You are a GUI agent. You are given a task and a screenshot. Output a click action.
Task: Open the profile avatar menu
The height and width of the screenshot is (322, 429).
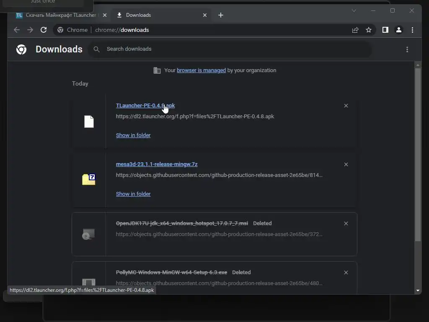[399, 30]
